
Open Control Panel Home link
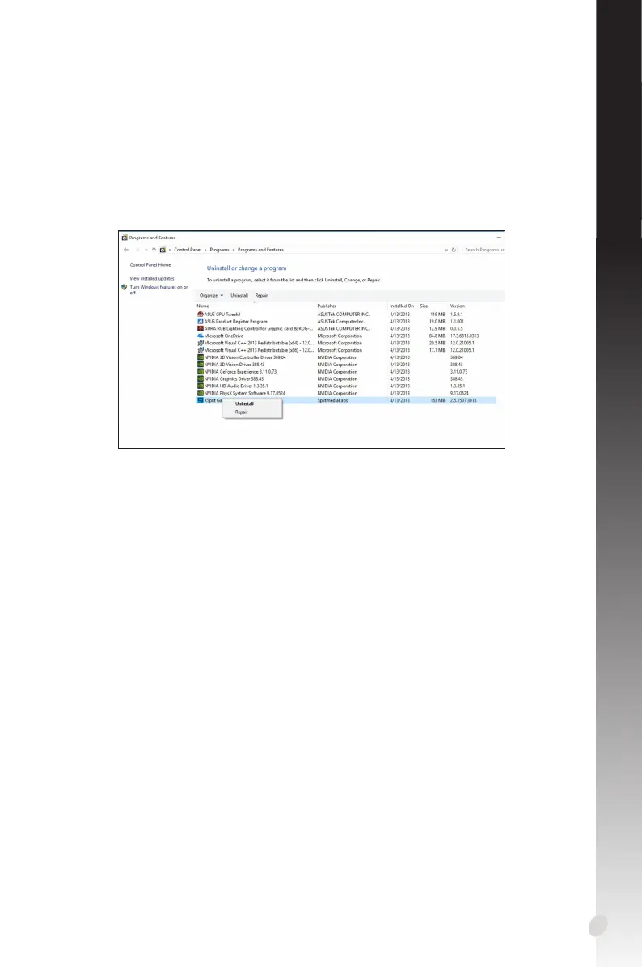(150, 264)
